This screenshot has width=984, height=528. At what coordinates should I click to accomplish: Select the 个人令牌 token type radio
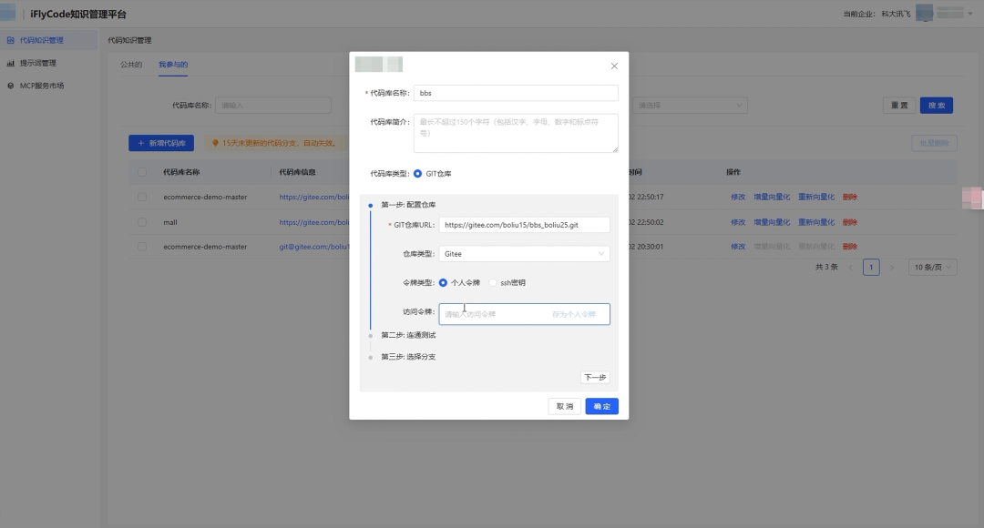(x=443, y=282)
